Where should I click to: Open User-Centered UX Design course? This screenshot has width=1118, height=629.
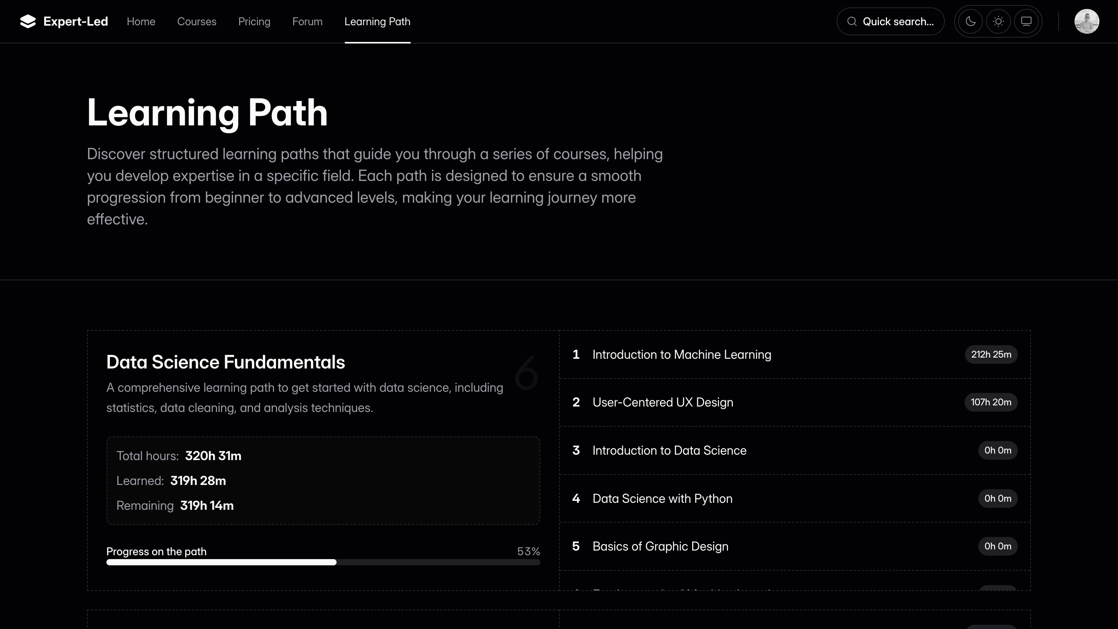coord(663,402)
